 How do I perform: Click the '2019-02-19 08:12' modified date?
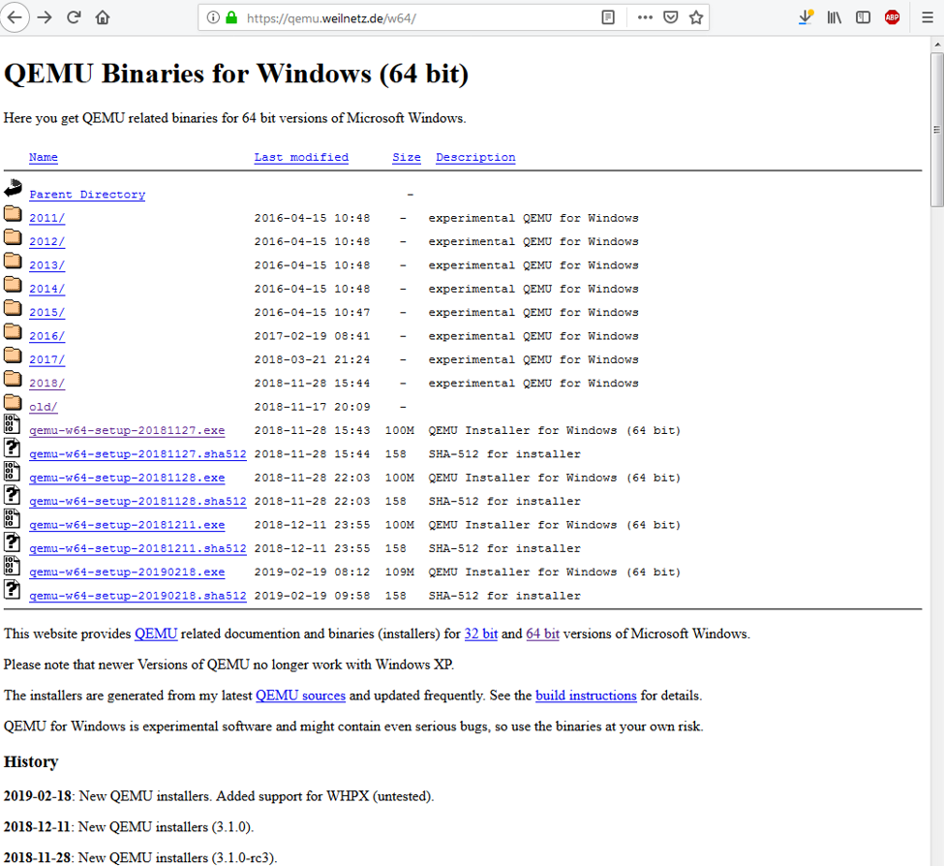312,572
